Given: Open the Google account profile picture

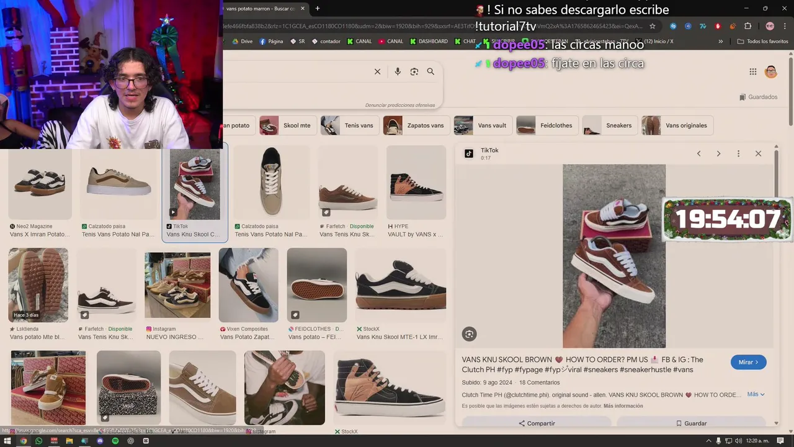Looking at the screenshot, I should click(x=771, y=71).
